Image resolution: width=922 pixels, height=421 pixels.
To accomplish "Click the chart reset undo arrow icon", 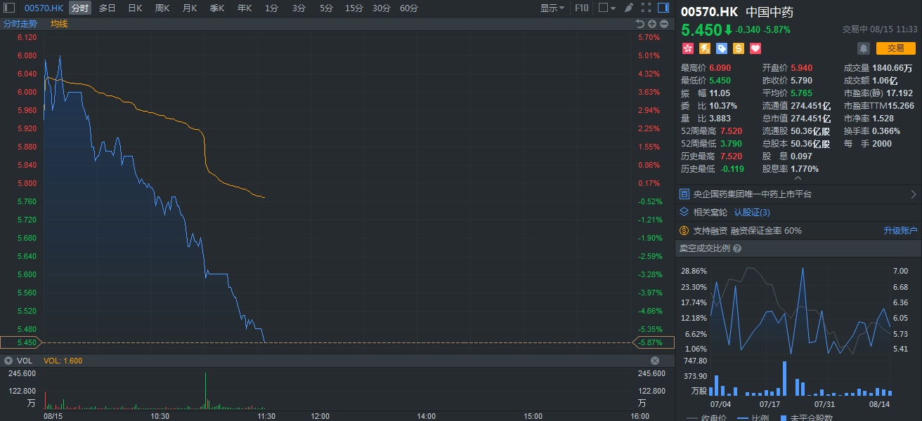I will [640, 23].
